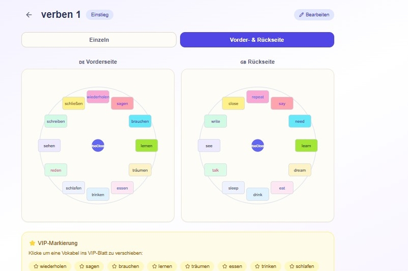The width and height of the screenshot is (408, 271).
Task: Click the red say card
Action: pos(282,104)
